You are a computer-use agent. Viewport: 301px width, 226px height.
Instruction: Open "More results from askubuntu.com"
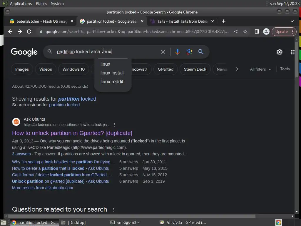coord(43,188)
